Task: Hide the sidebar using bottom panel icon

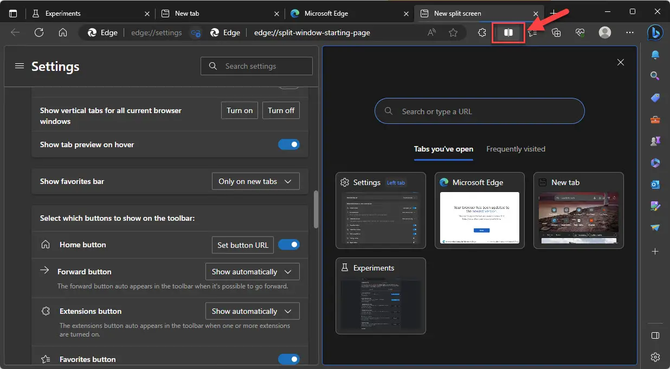Action: (x=655, y=335)
